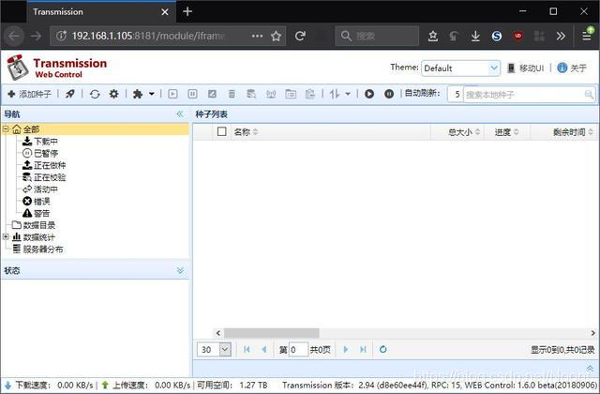Collapse the 全部 tree node
Viewport: 600px width, 394px height.
coord(6,129)
